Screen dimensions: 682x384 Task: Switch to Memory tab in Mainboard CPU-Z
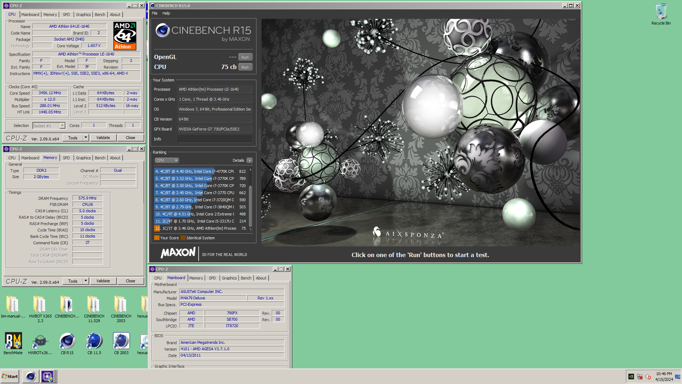[196, 278]
